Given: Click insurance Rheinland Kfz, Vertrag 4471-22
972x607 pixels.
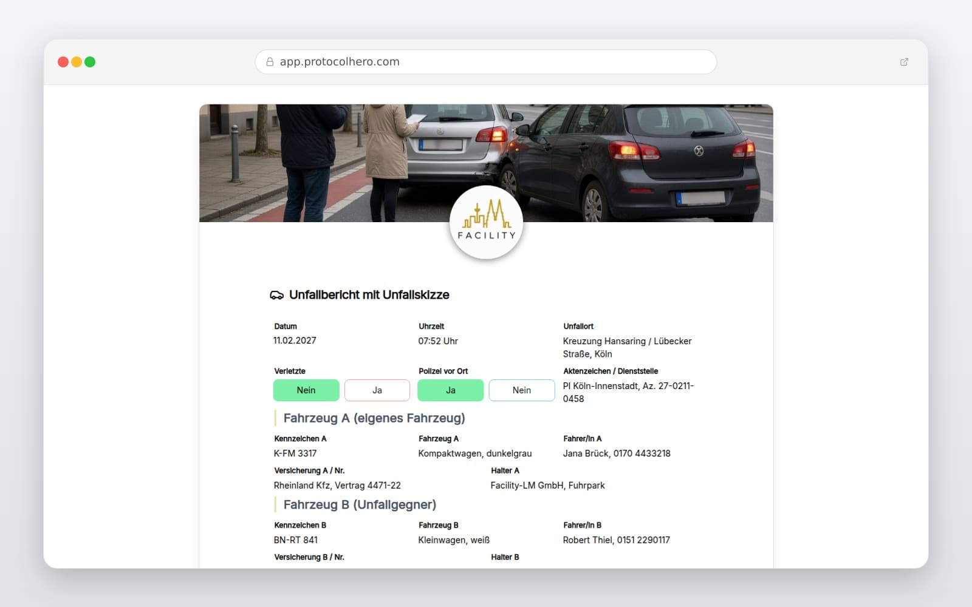Looking at the screenshot, I should click(337, 486).
